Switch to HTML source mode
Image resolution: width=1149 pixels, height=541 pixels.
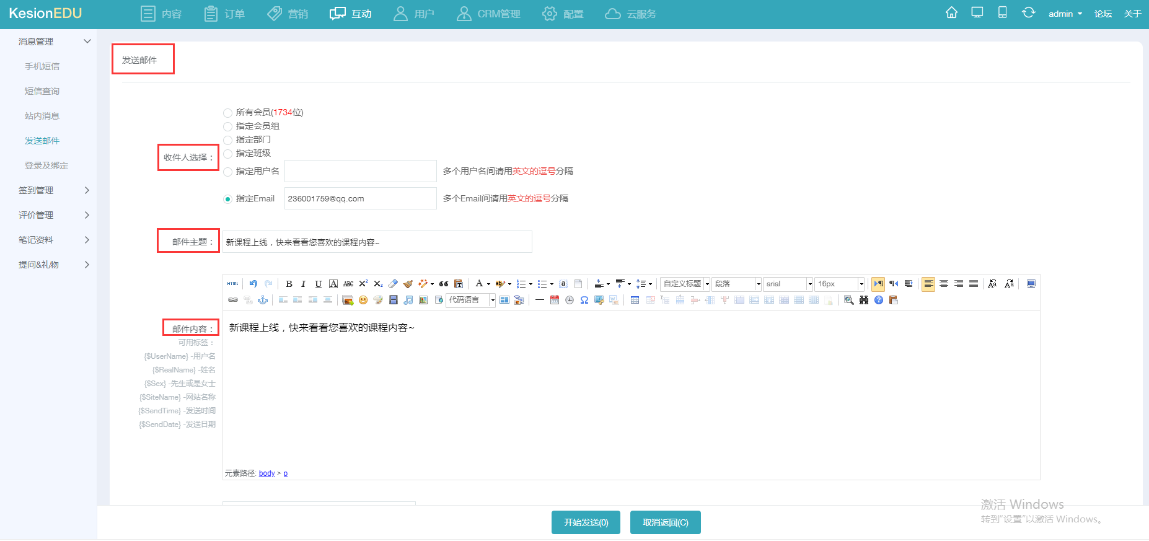pos(232,284)
